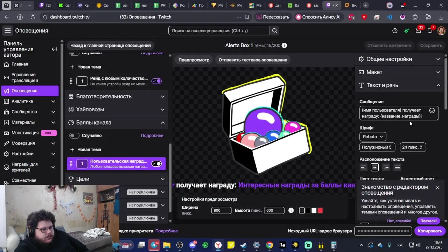The width and height of the screenshot is (448, 252).
Task: Select Оповещения in the sidebar
Action: (x=30, y=91)
